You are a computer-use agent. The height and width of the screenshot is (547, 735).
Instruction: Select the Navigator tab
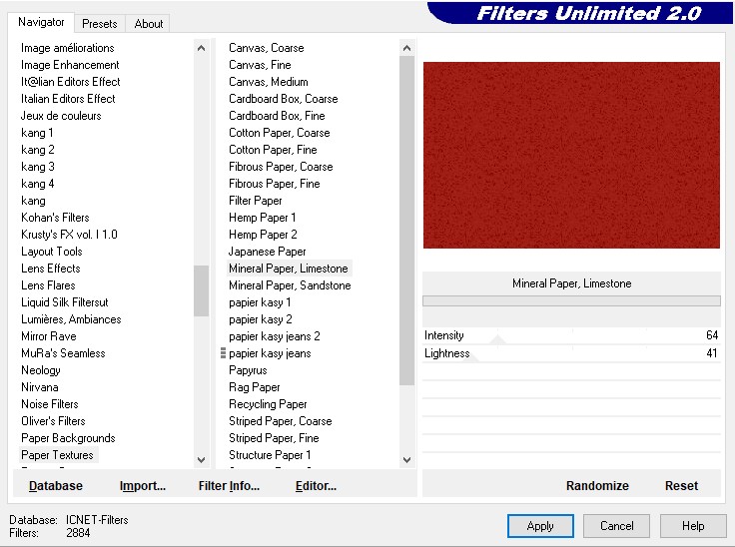pyautogui.click(x=41, y=22)
